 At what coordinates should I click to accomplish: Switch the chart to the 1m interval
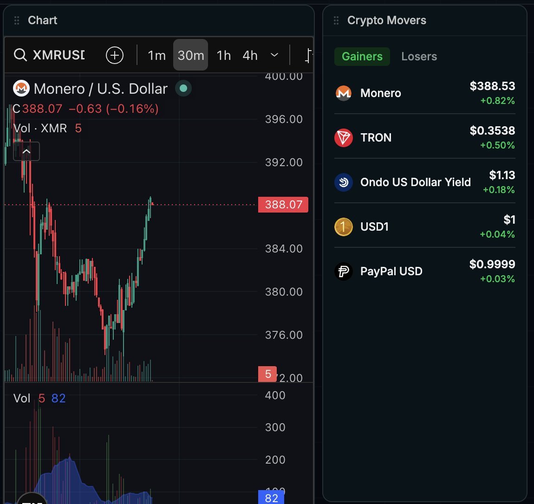pos(156,55)
